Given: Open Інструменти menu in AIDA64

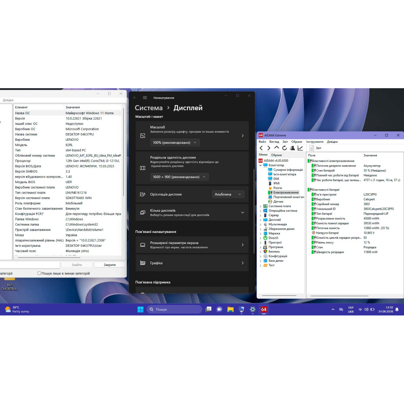Looking at the screenshot, I should pyautogui.click(x=315, y=142).
